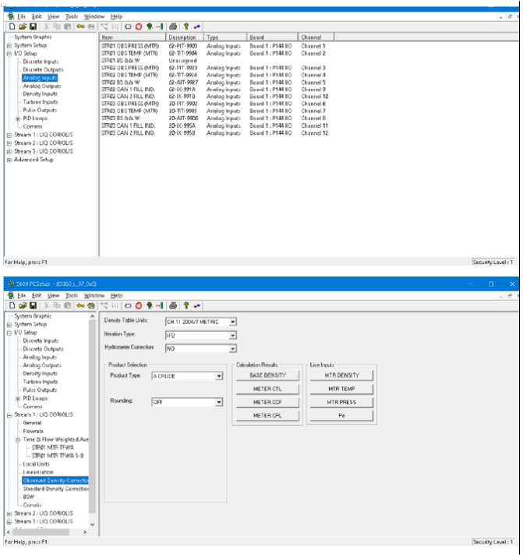Image resolution: width=523 pixels, height=560 pixels.
Task: Select Analog Inputs in upper window tree
Action: pos(40,78)
